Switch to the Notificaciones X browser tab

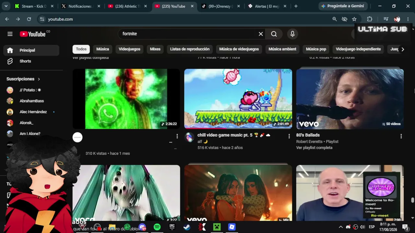pyautogui.click(x=81, y=6)
